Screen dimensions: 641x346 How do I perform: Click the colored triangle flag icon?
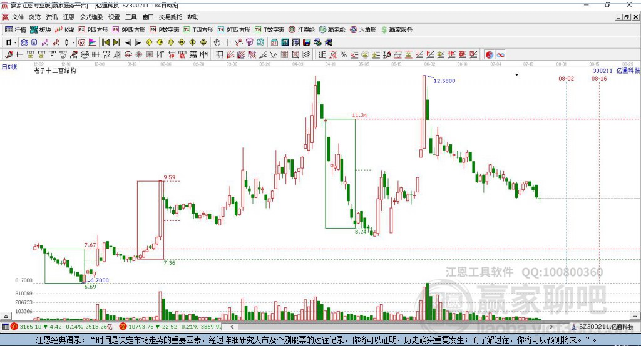pos(93,42)
